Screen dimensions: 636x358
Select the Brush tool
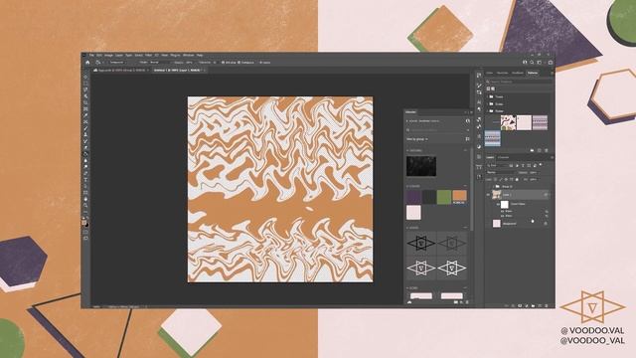[85, 128]
